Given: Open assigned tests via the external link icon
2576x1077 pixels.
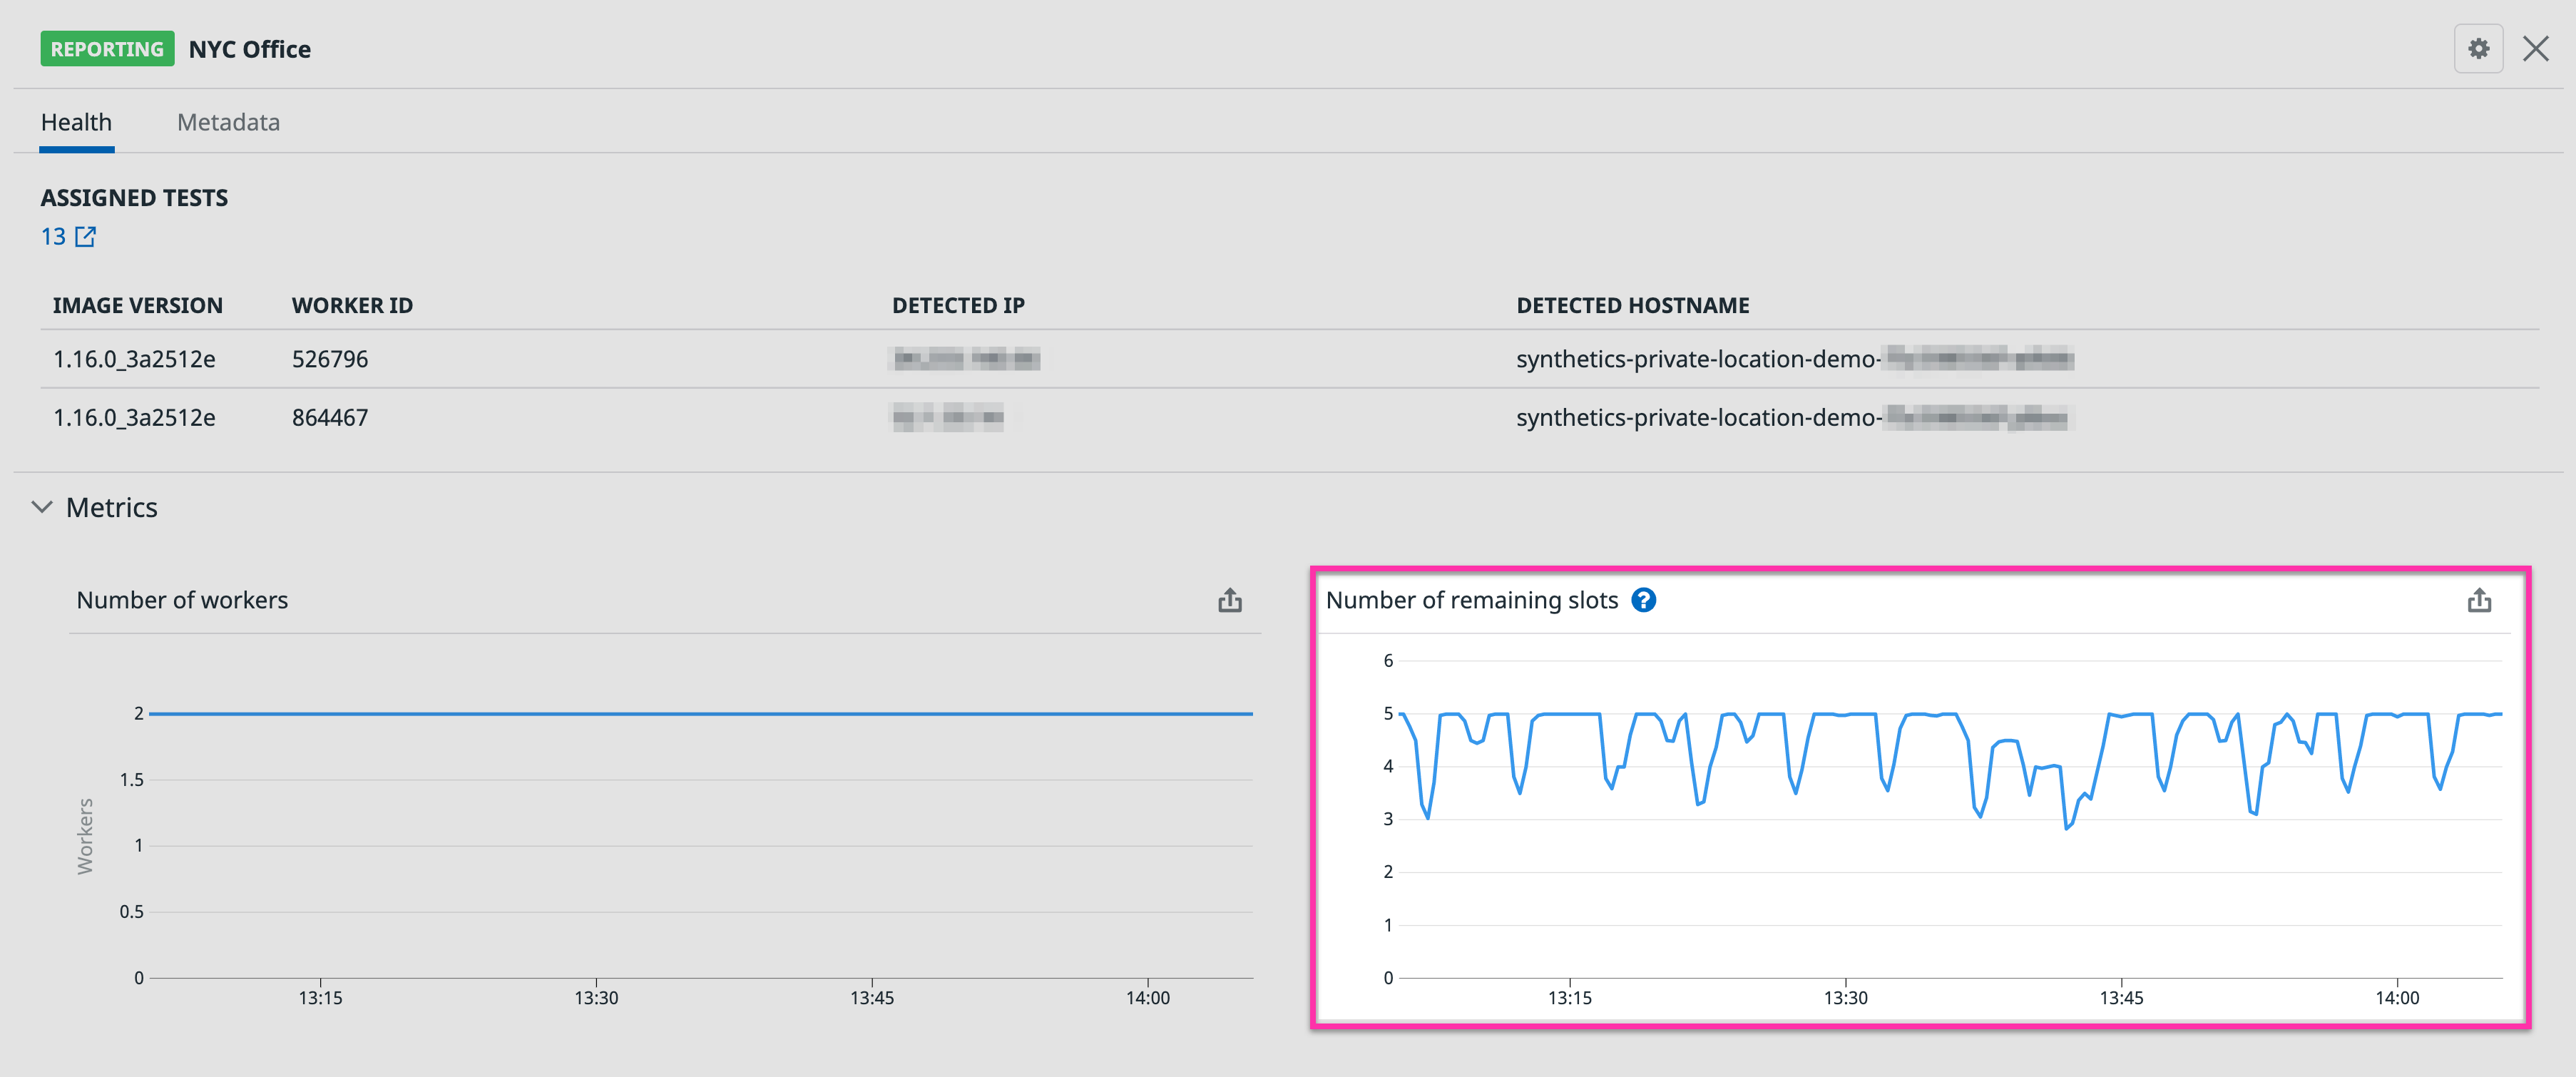Looking at the screenshot, I should pyautogui.click(x=85, y=237).
